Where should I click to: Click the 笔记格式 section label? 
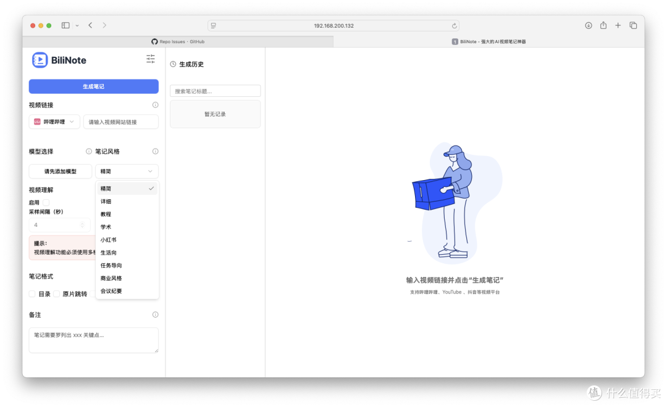coord(41,276)
